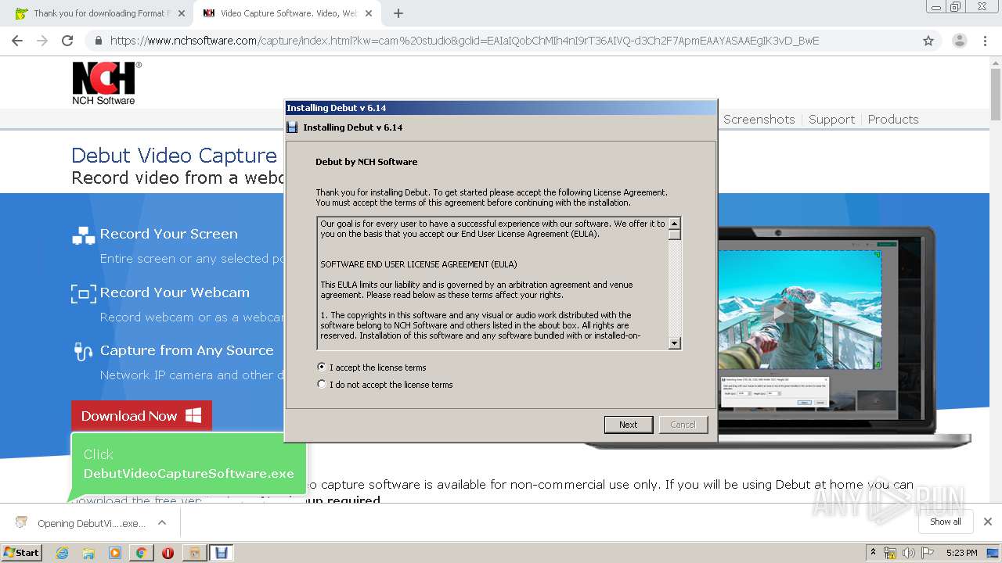This screenshot has width=1002, height=563.
Task: Switch to the Video Capture Software tab
Action: 287,13
